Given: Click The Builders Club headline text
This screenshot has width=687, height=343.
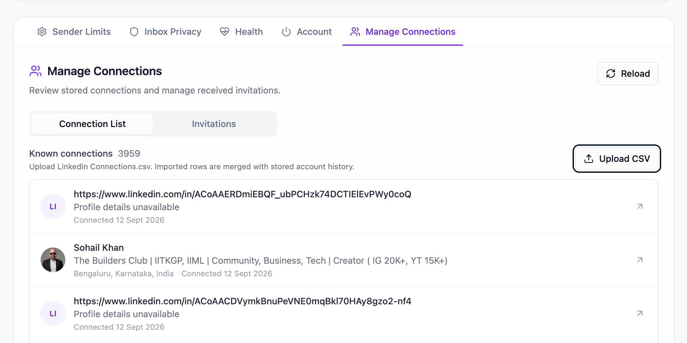Looking at the screenshot, I should pos(260,260).
